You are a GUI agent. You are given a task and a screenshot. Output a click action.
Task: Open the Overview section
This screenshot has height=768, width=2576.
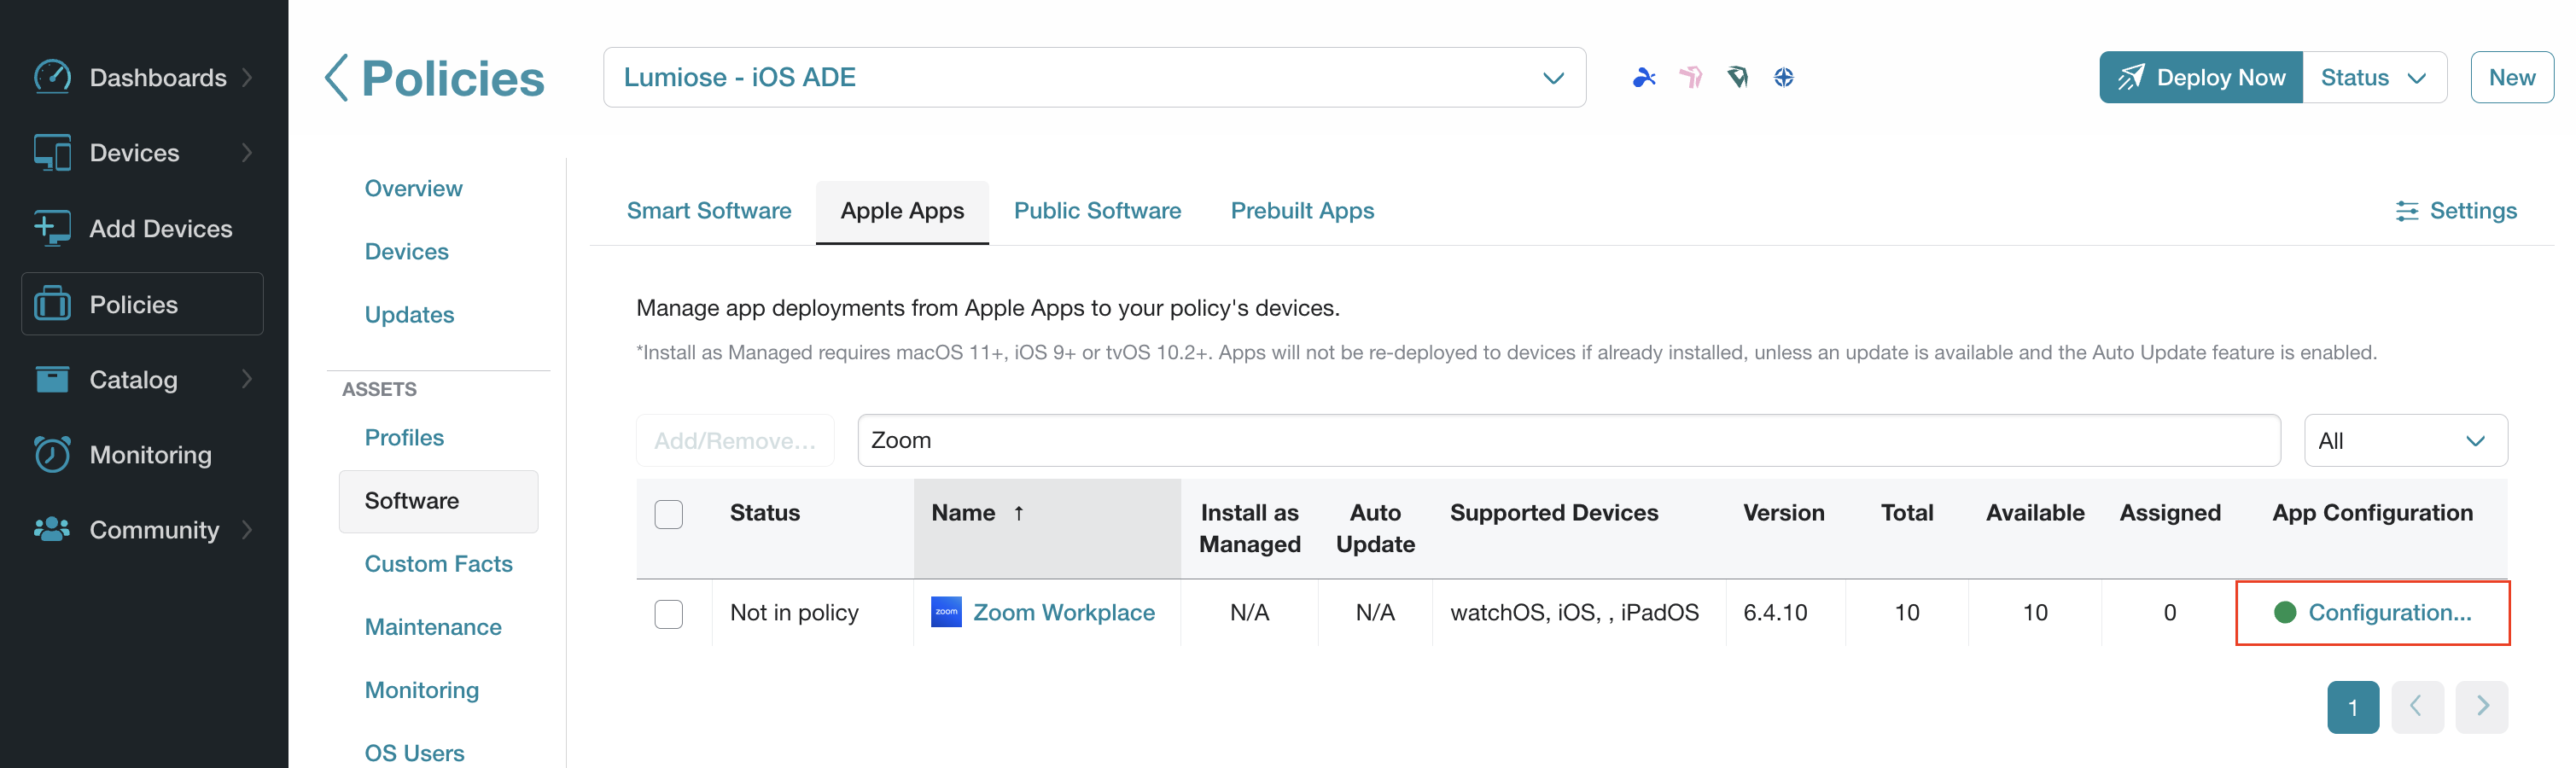tap(413, 188)
